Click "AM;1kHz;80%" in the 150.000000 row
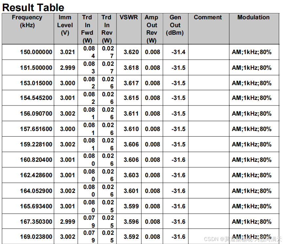 click(252, 52)
